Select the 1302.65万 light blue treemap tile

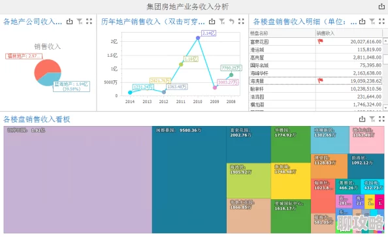330,140
